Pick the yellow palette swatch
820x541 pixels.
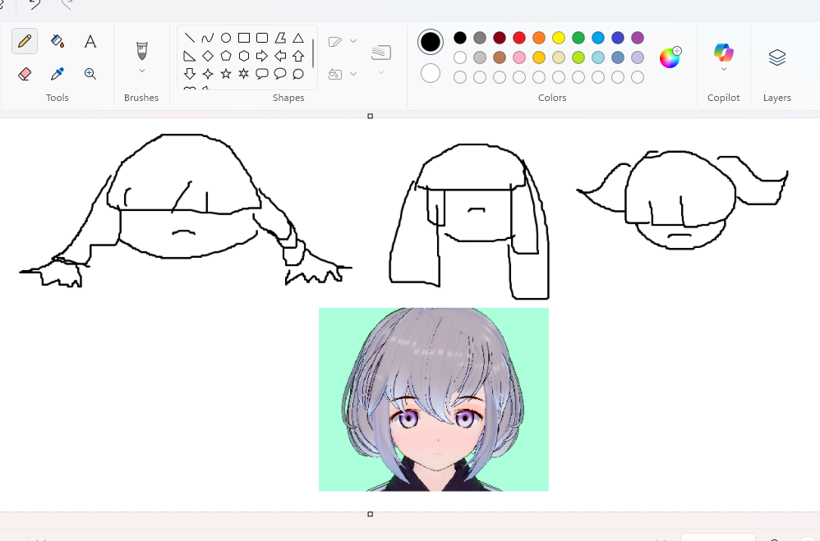tap(559, 38)
